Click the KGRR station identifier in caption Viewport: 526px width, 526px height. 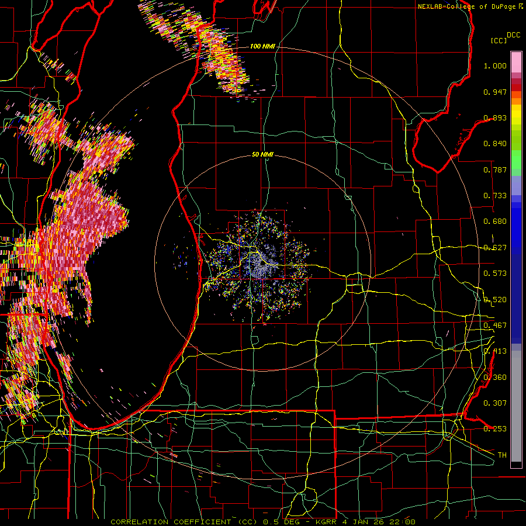pyautogui.click(x=326, y=522)
